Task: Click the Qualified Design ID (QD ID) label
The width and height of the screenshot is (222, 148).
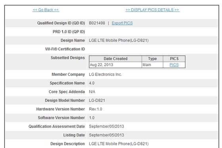Action: [x=61, y=23]
